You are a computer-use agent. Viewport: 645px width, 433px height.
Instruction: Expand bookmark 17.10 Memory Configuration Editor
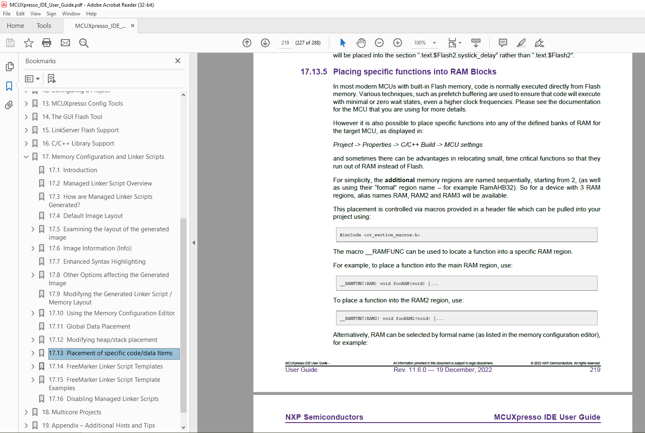[x=33, y=313]
